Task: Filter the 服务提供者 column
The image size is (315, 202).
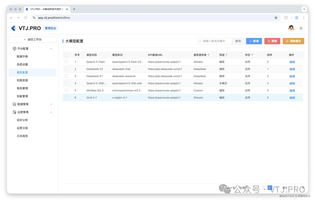Action: pos(209,55)
